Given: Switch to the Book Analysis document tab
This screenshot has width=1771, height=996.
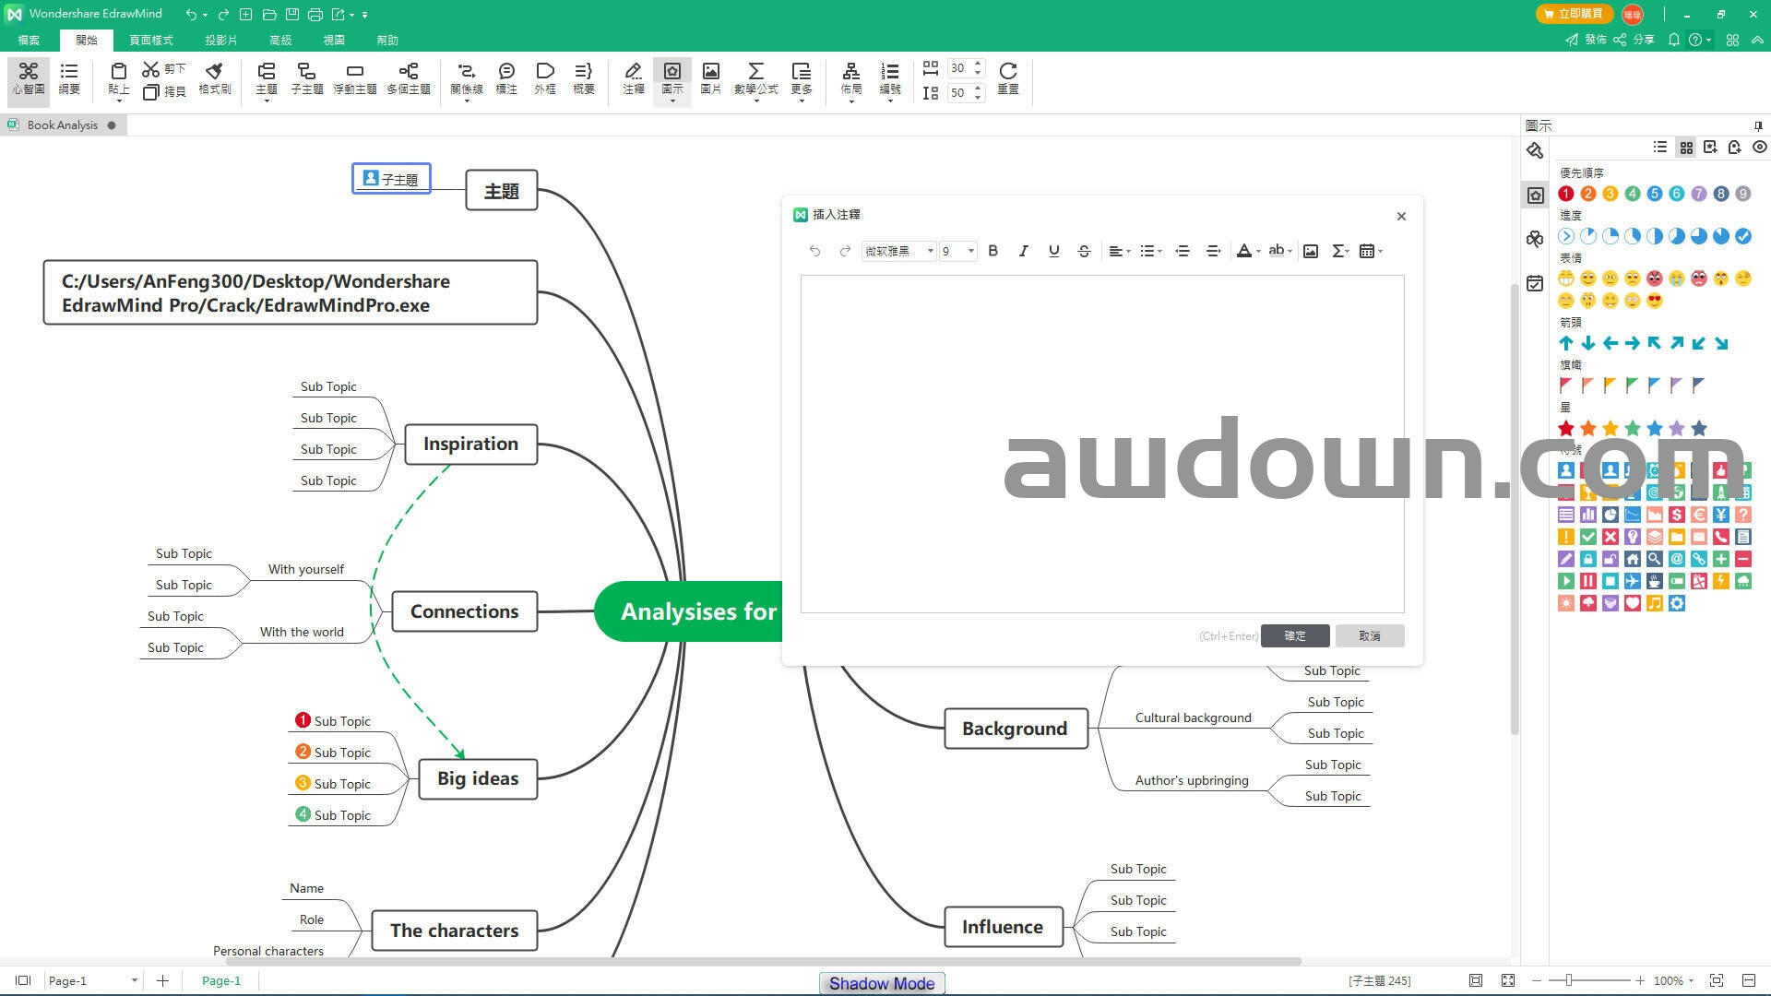Looking at the screenshot, I should [62, 125].
